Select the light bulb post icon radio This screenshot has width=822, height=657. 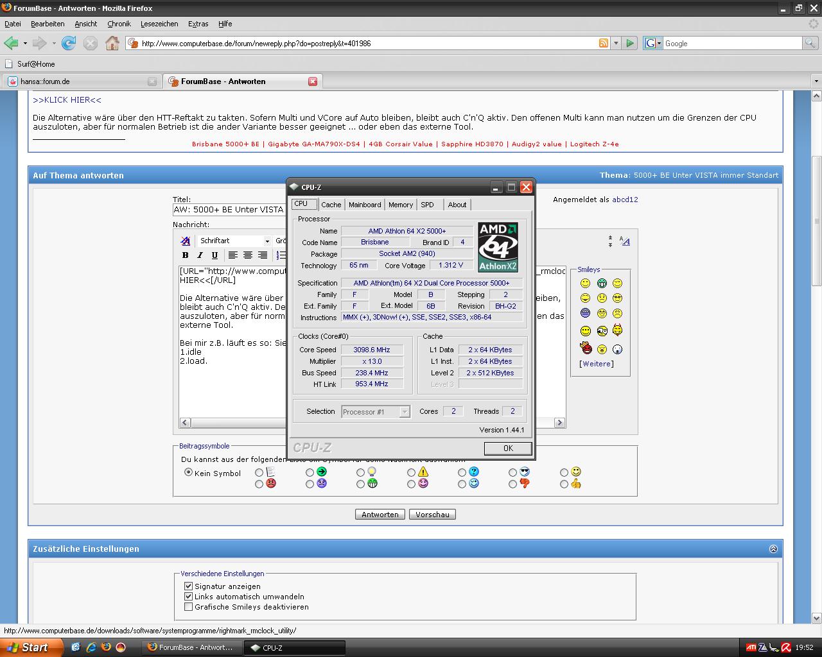(x=360, y=472)
